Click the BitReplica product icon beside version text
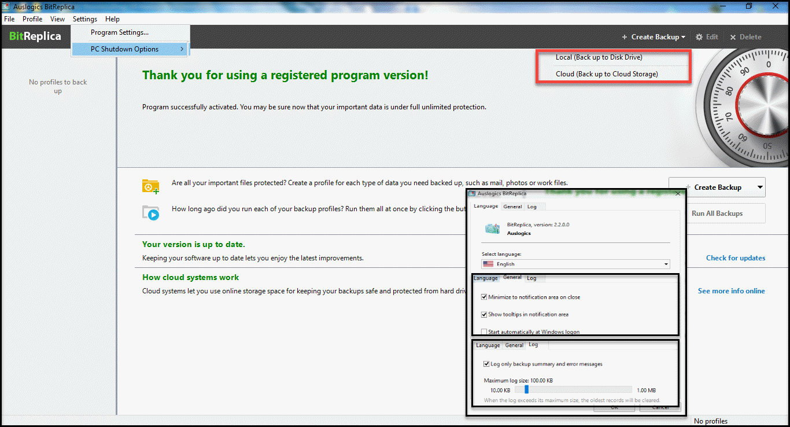790x427 pixels. pos(492,229)
